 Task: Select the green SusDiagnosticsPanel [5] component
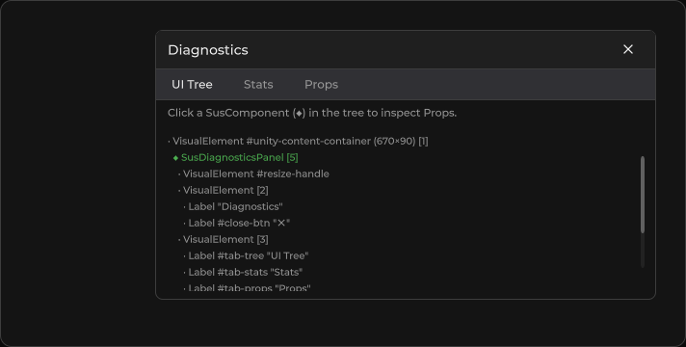click(236, 157)
